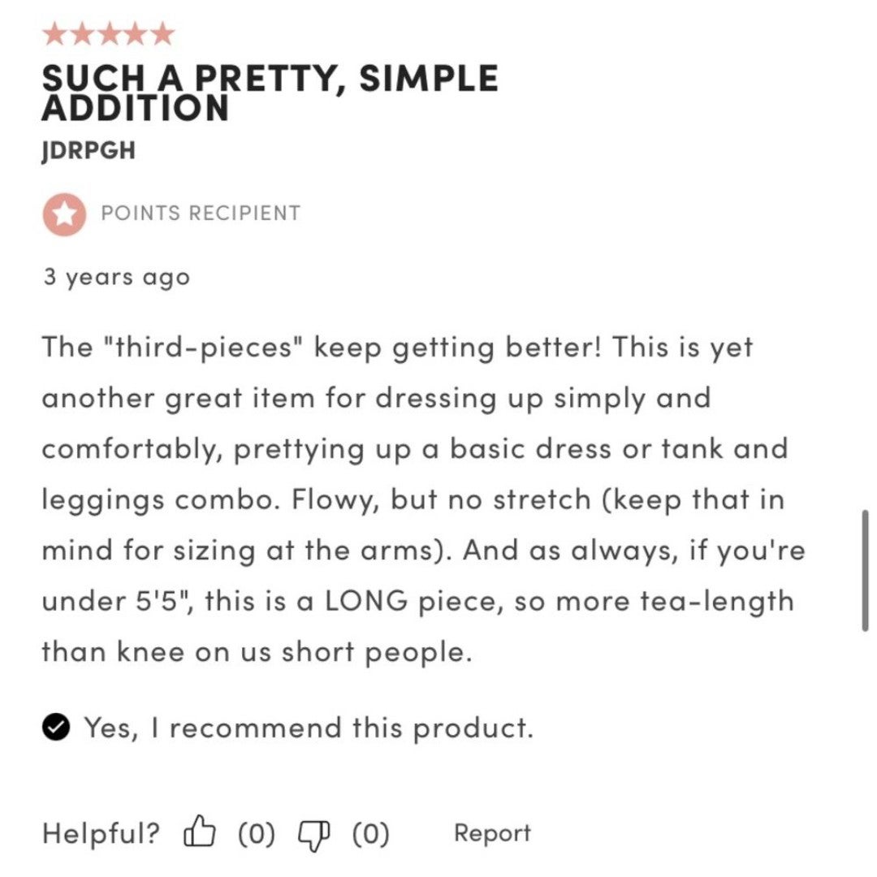Click the second rating star
The height and width of the screenshot is (877, 877).
[x=82, y=33]
